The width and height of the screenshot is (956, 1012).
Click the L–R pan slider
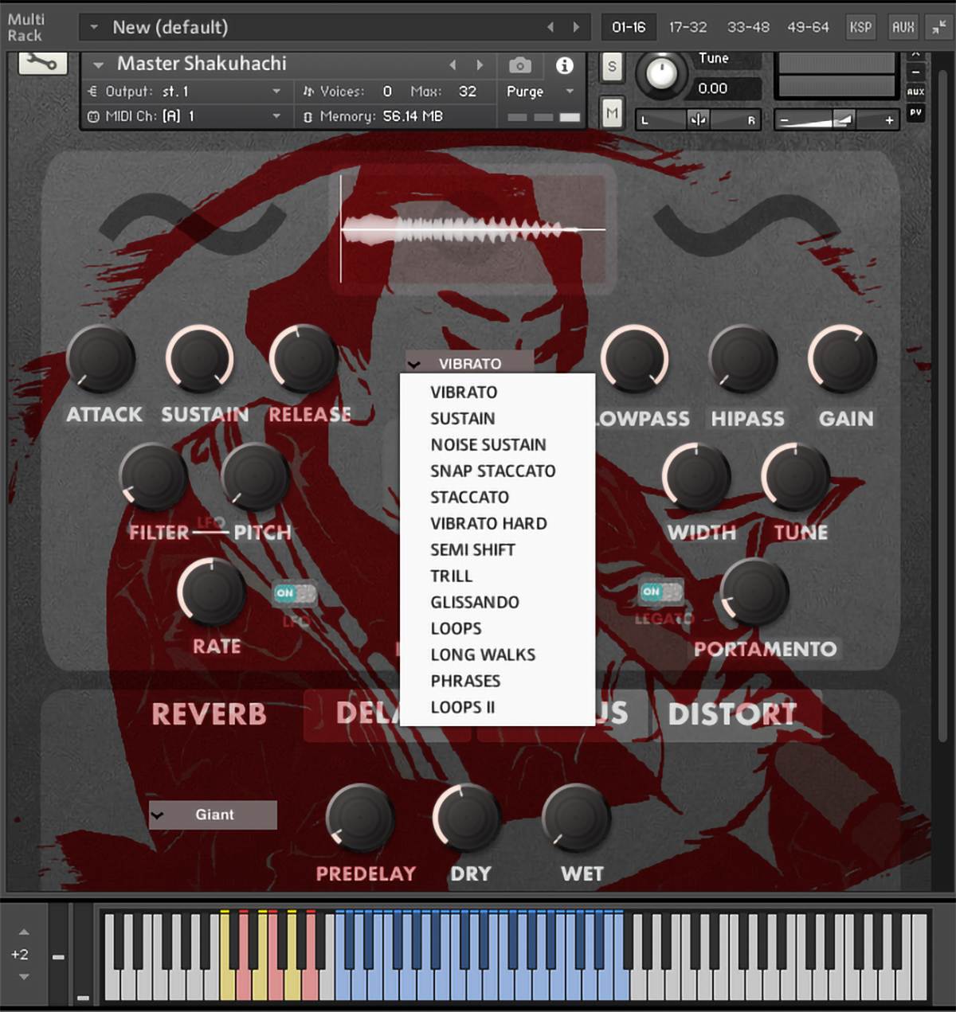[x=698, y=120]
